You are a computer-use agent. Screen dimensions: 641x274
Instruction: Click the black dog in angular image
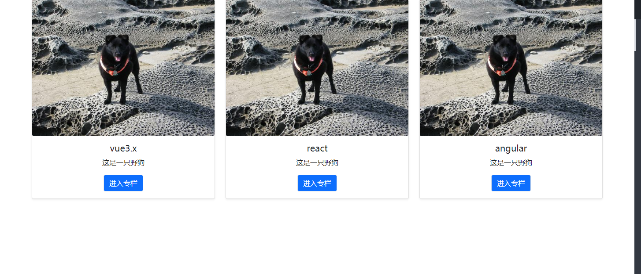click(x=508, y=68)
